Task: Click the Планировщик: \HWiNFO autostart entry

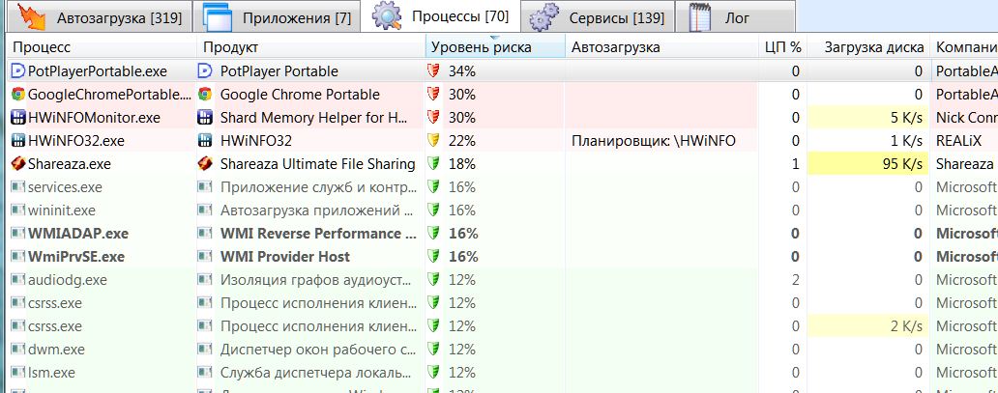Action: pos(654,141)
